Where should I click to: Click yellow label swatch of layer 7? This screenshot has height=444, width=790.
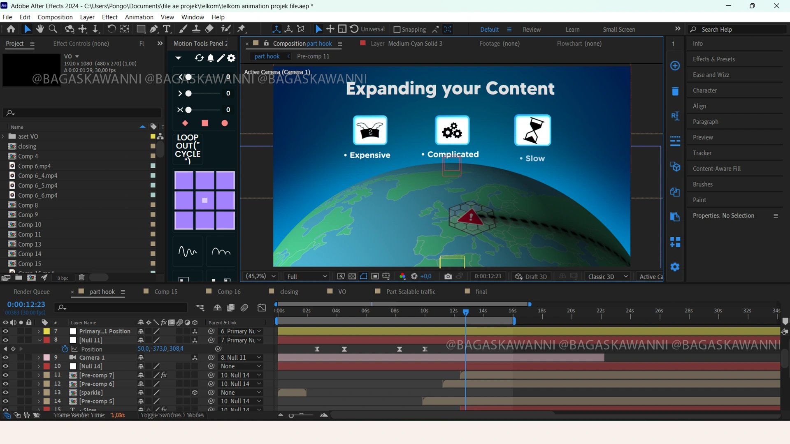47,331
